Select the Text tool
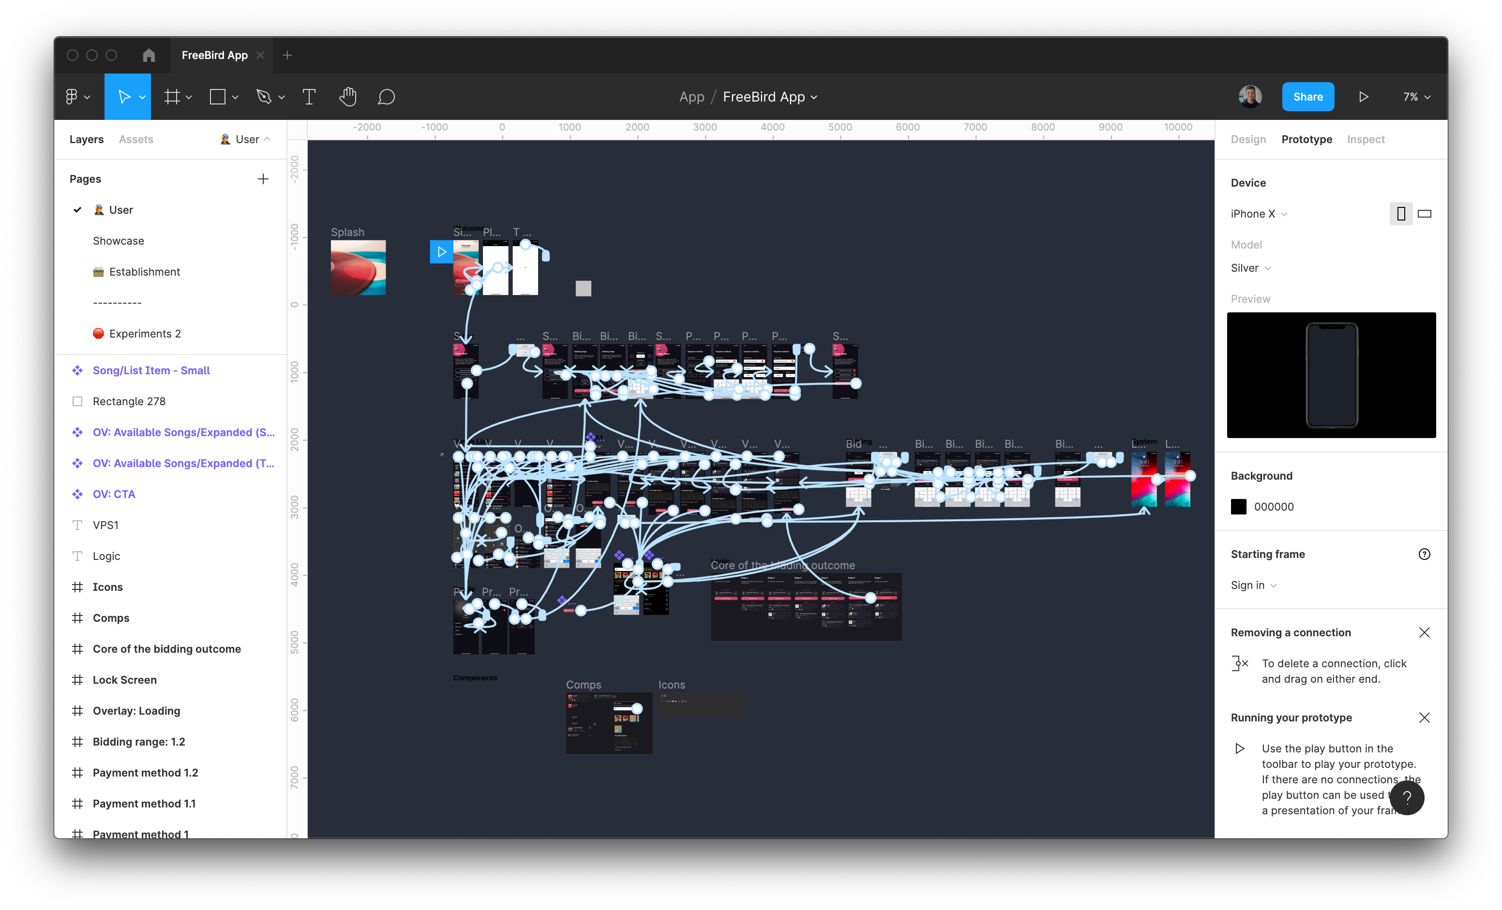Viewport: 1502px width, 910px height. [309, 96]
